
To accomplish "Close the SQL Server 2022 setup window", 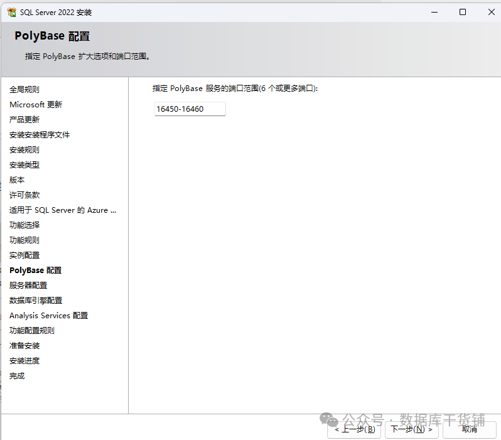I will point(491,12).
